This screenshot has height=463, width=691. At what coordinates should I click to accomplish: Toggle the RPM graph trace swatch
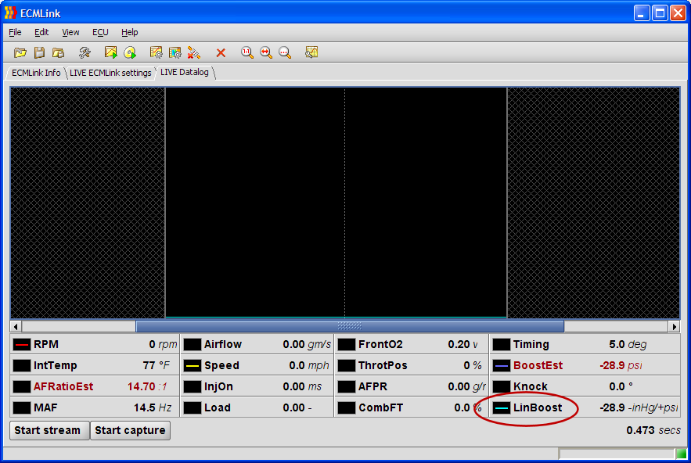pos(22,344)
